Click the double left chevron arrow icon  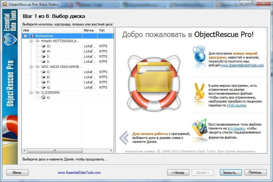pyautogui.click(x=124, y=138)
